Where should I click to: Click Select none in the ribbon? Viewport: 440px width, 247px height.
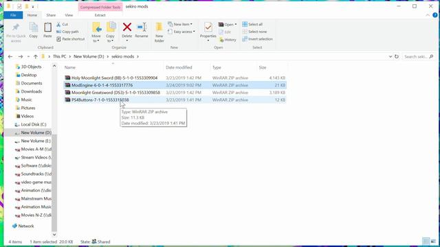click(x=254, y=32)
